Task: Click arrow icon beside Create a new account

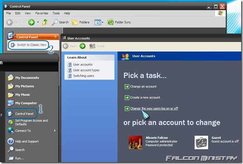Action: tap(127, 98)
